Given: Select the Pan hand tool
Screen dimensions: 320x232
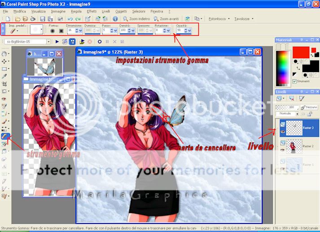Looking at the screenshot, I should pos(4,54).
